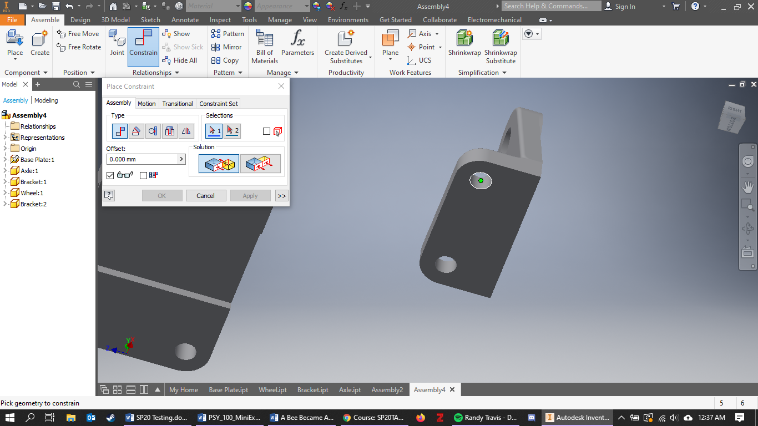Open the Offset value dropdown arrow
This screenshot has width=758, height=426.
181,159
